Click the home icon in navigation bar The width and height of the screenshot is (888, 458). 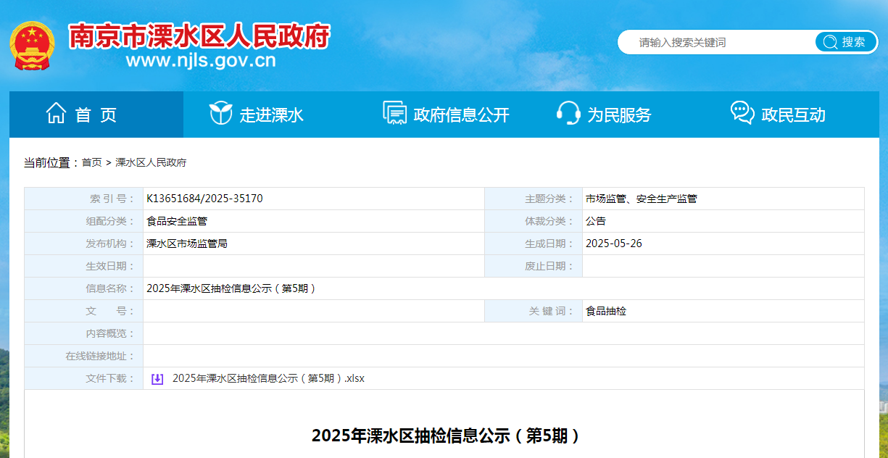[56, 114]
